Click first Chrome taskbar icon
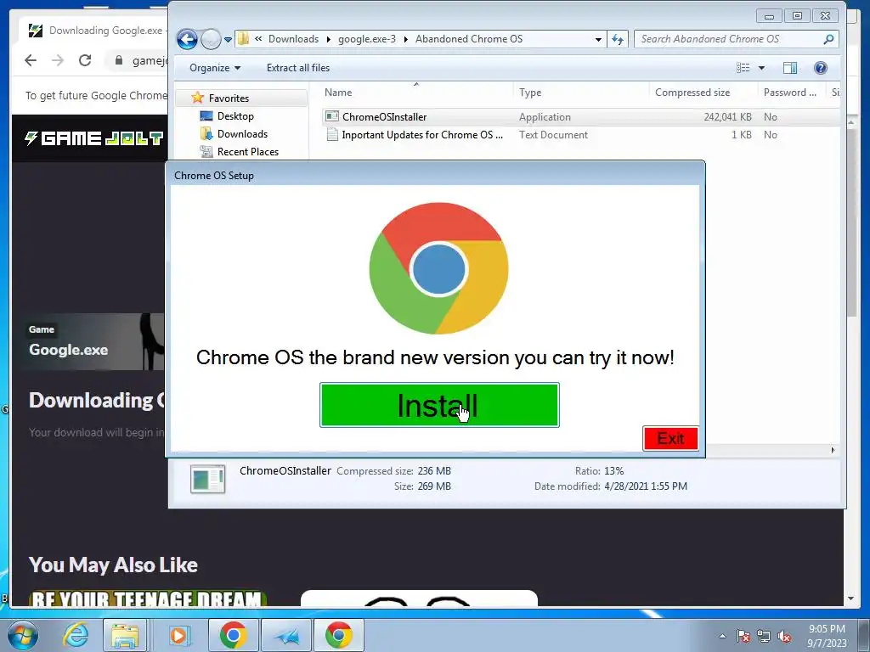The height and width of the screenshot is (652, 870). pos(233,635)
